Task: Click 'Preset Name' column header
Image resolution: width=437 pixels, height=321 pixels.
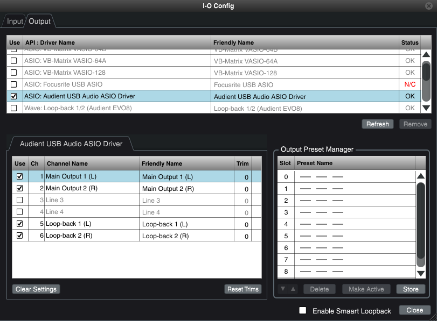Action: click(x=355, y=163)
